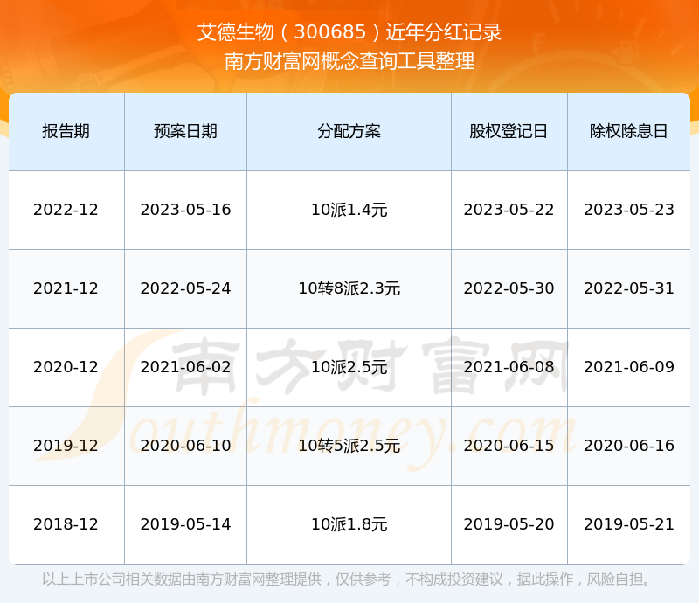This screenshot has height=603, width=699.
Task: Click record date 2019-05-20
Action: pos(509,524)
